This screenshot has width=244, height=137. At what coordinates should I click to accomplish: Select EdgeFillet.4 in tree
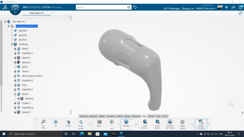[x=27, y=108]
